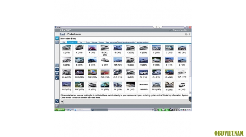
Task: Open the Special procedures tab
Action: (142, 42)
